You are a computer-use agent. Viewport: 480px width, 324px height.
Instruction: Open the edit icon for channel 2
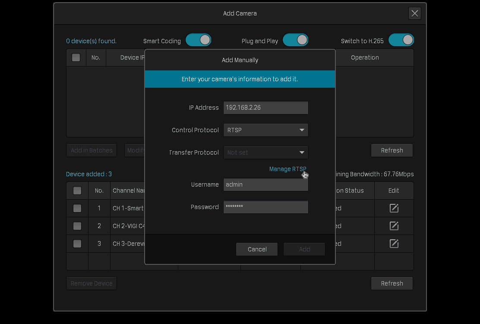(x=394, y=226)
